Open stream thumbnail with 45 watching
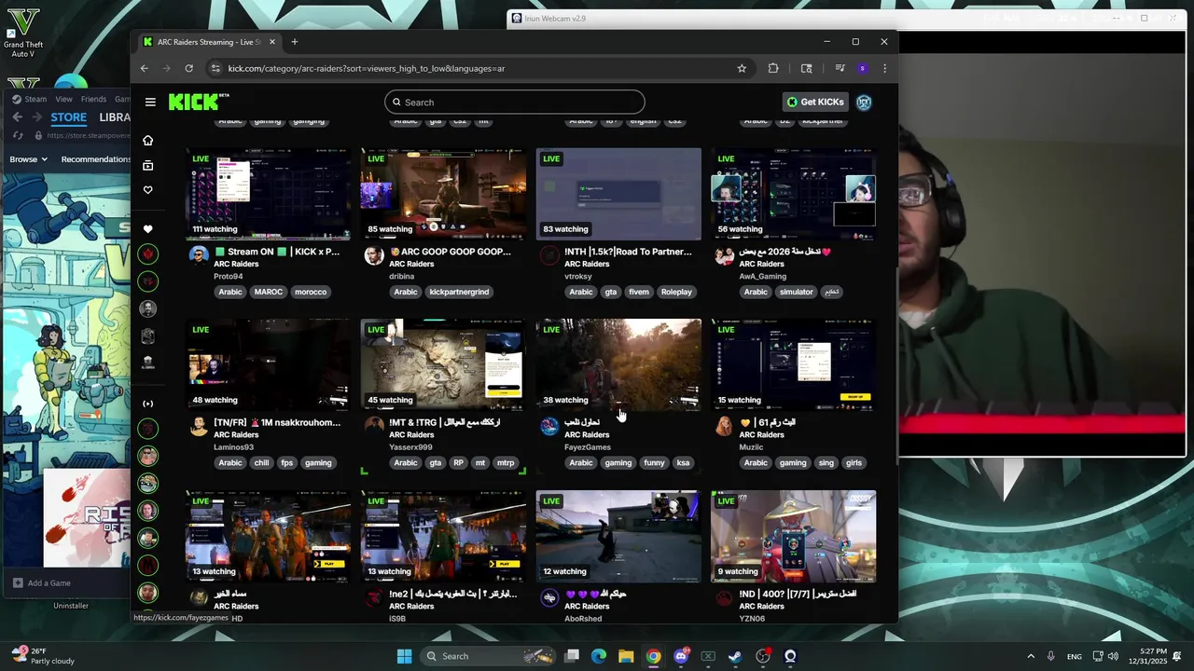Screen dimensions: 1194x671 pos(443,365)
